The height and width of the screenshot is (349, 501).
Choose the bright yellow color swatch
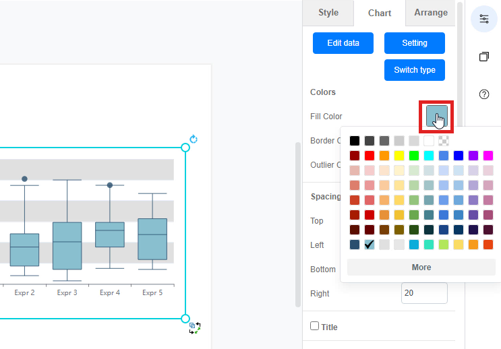point(399,156)
